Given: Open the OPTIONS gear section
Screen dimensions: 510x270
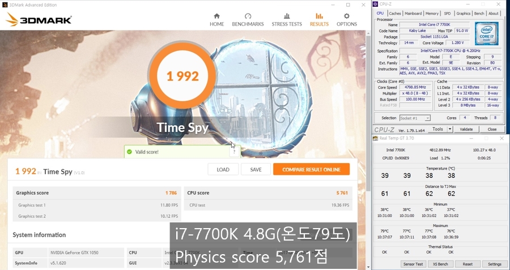Looking at the screenshot, I should point(347,20).
